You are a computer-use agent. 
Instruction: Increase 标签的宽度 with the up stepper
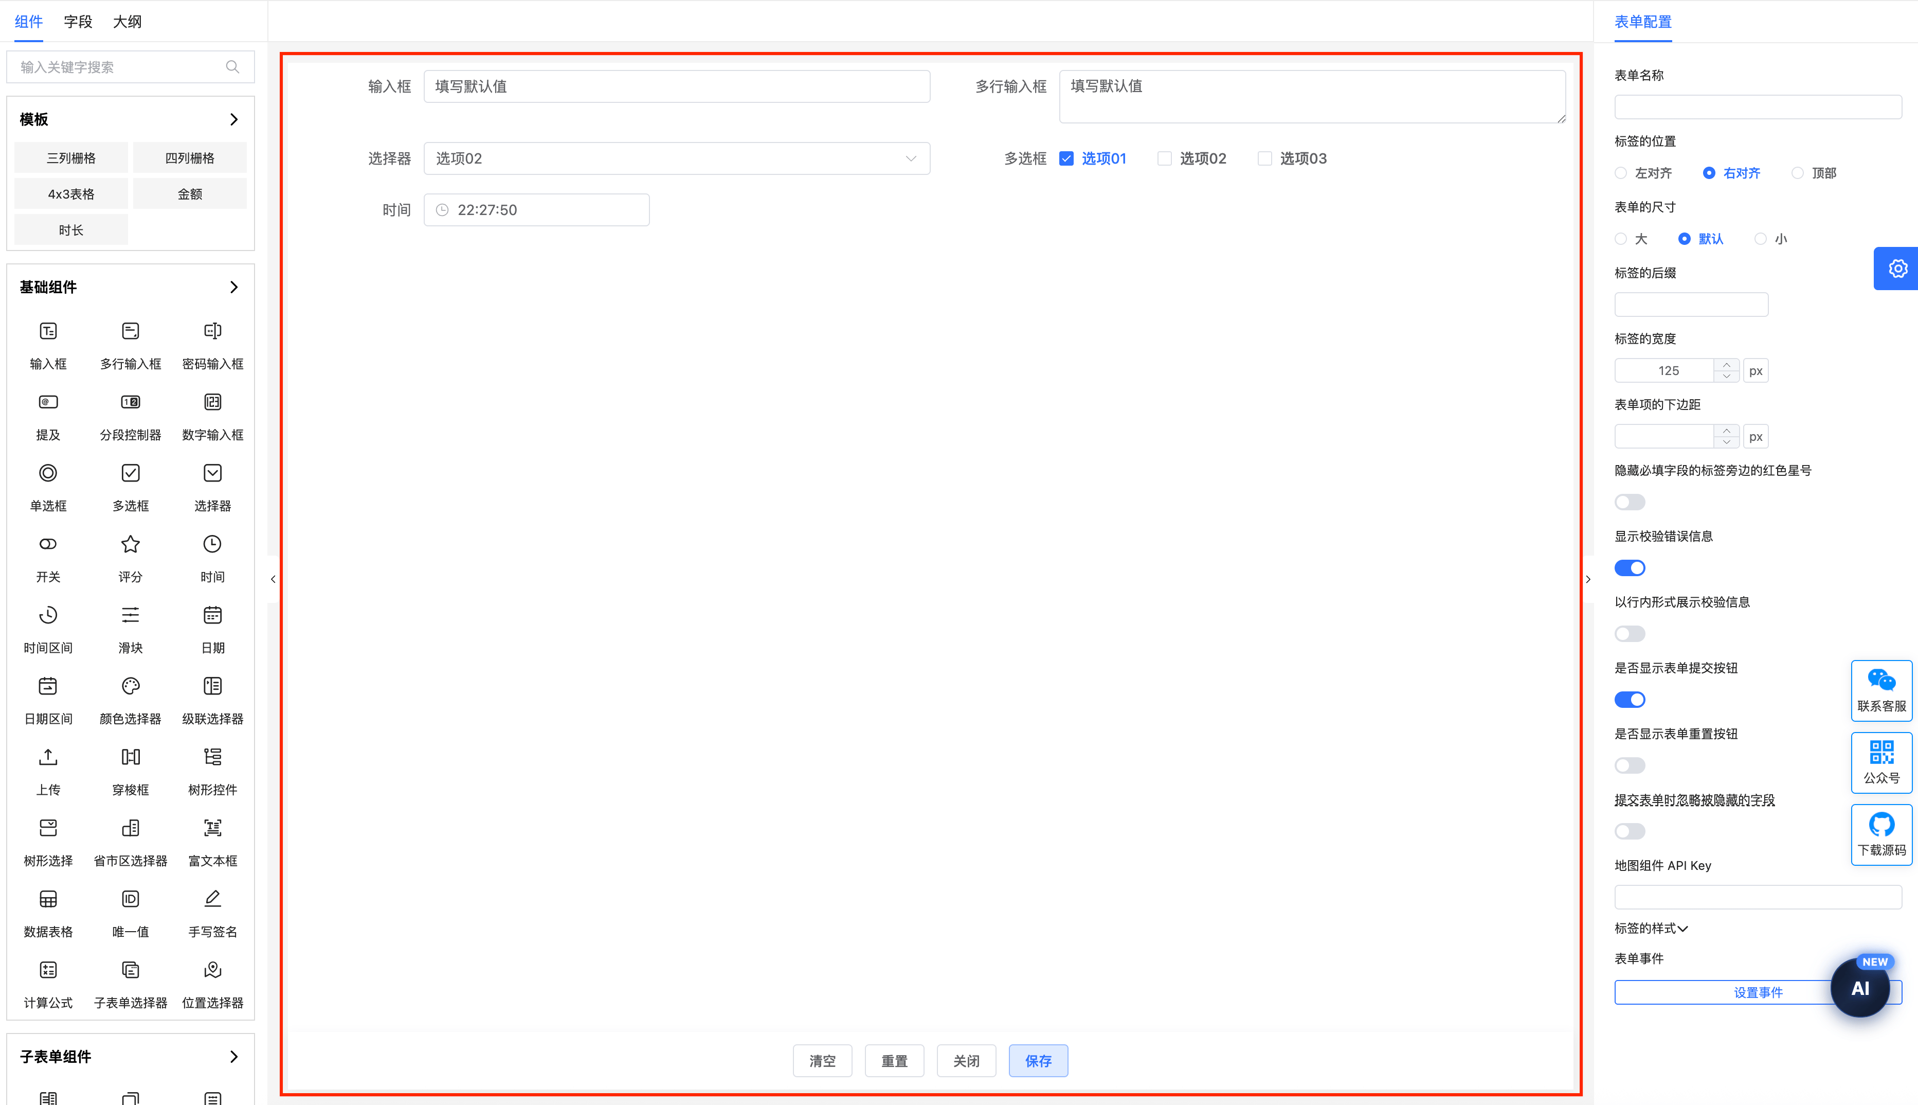tap(1726, 365)
